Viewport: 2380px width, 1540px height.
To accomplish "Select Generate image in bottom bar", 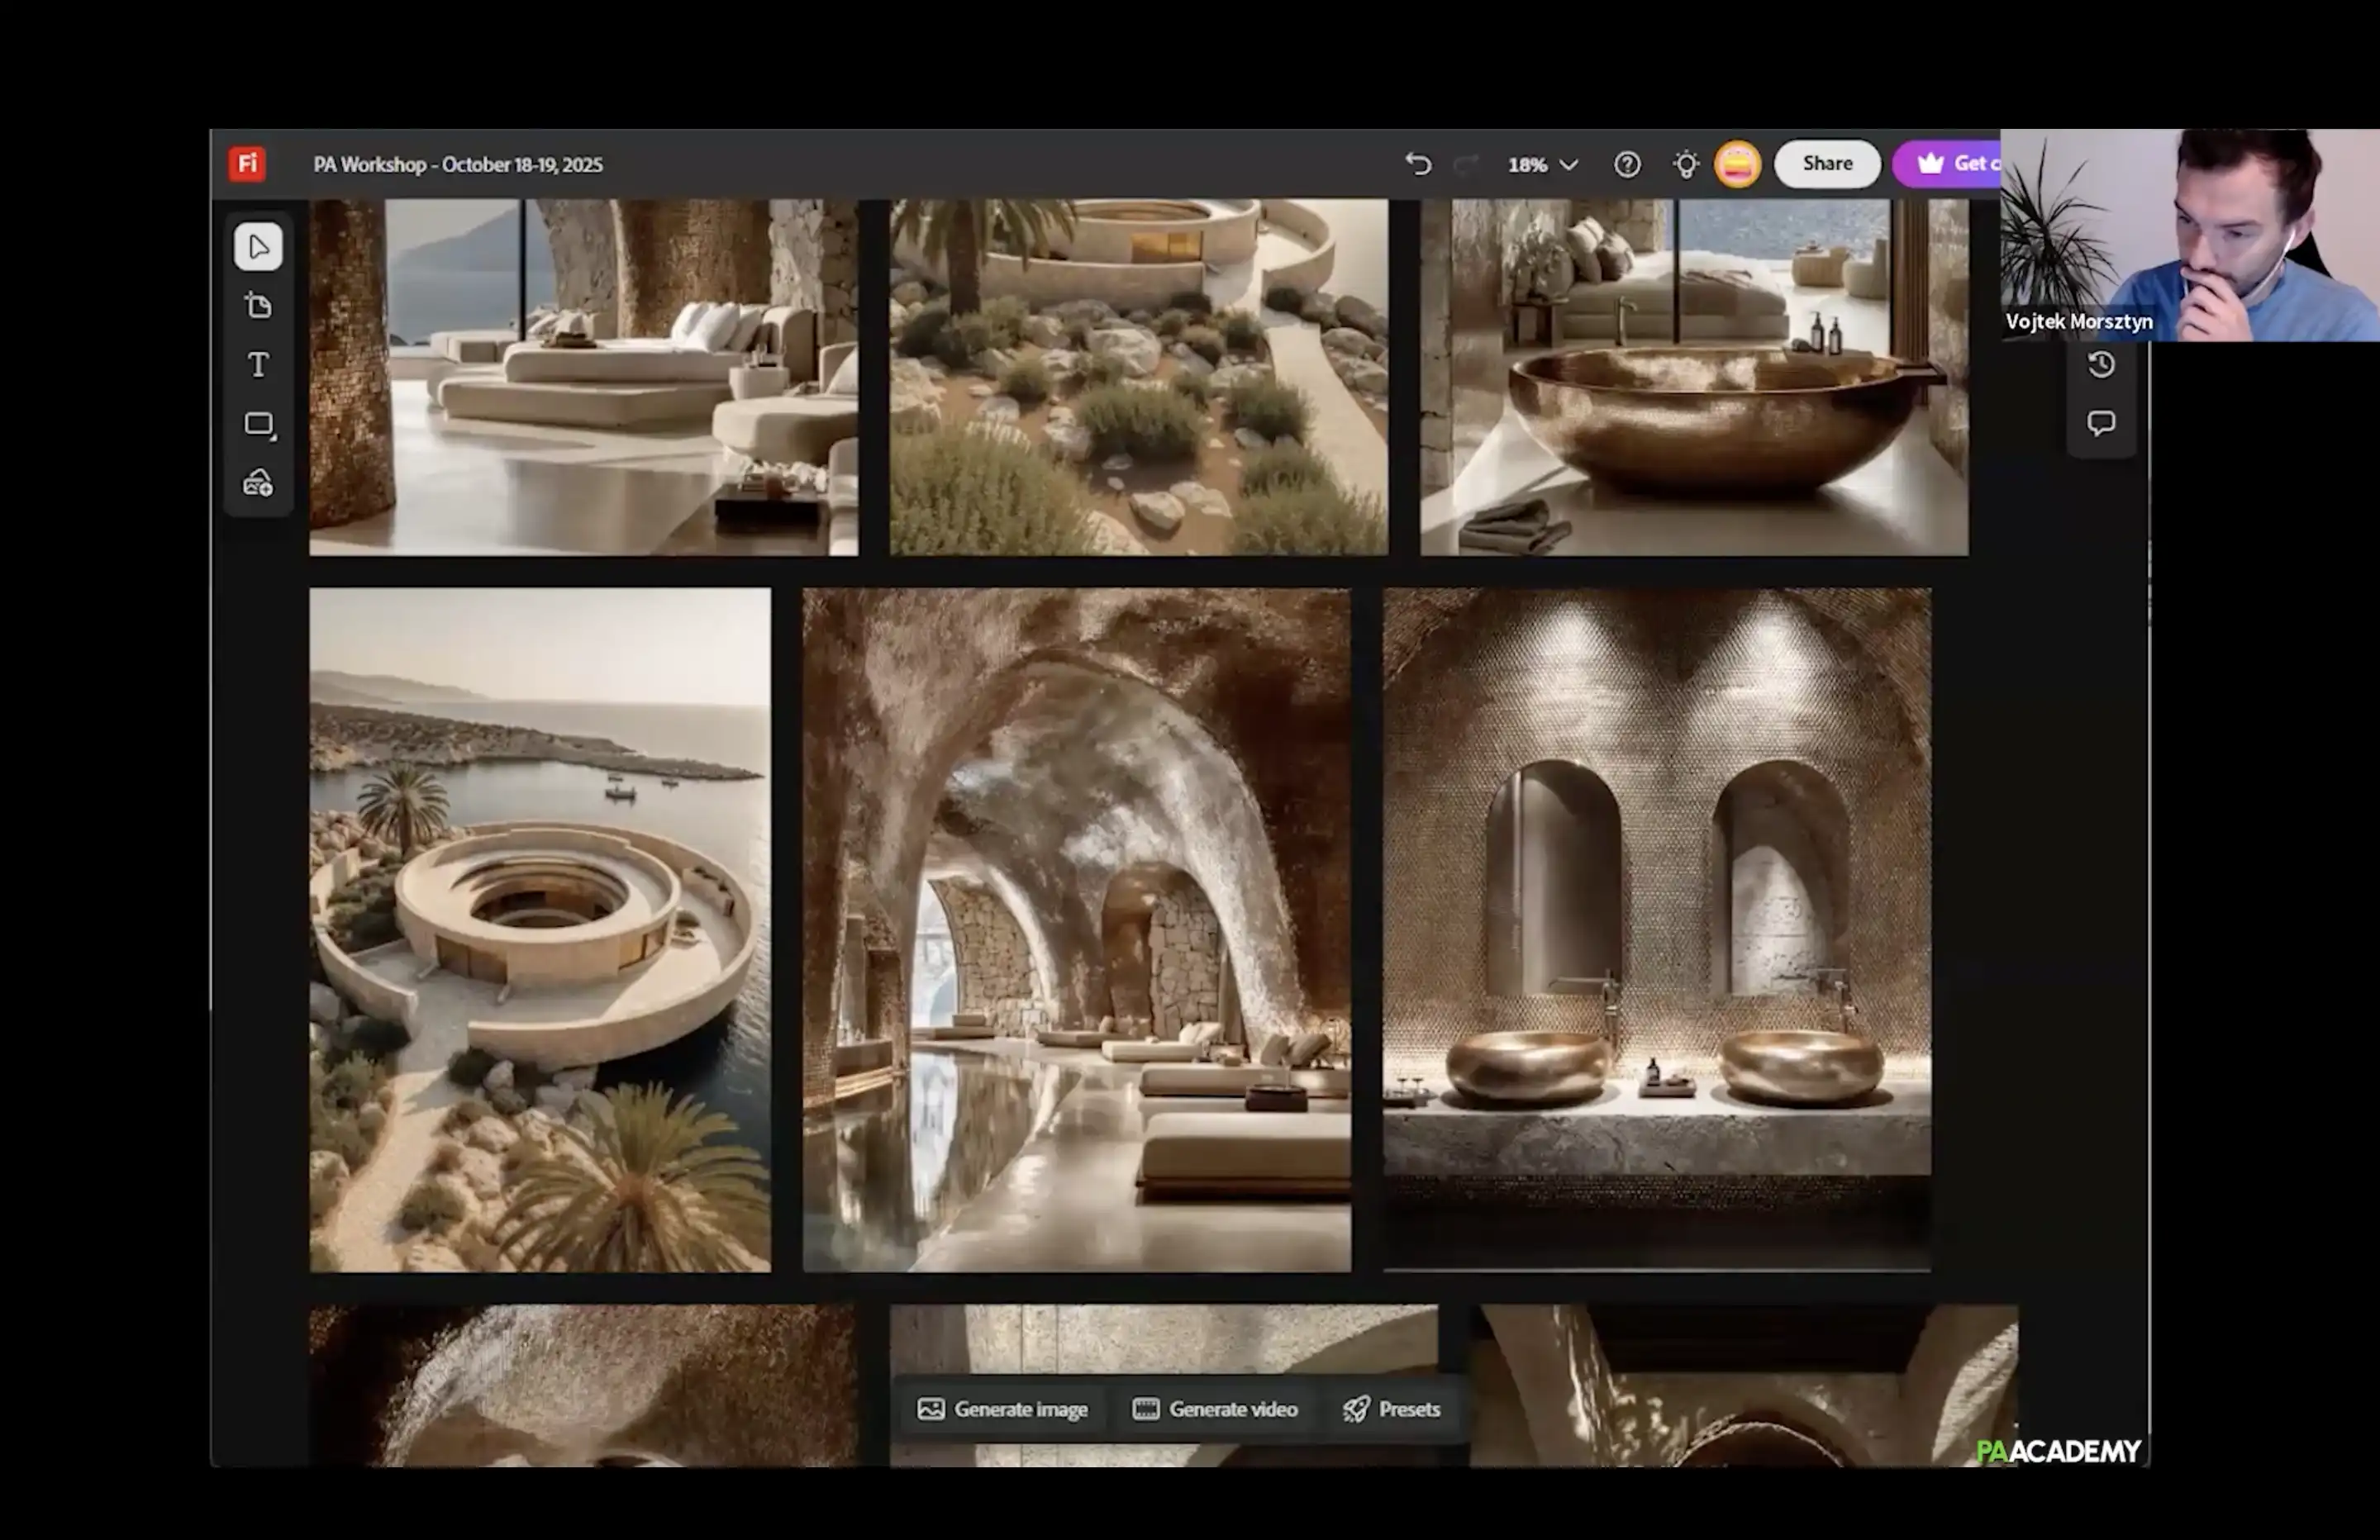I will click(x=1002, y=1409).
